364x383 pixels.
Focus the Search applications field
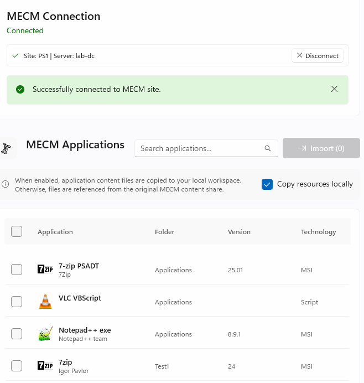[199, 148]
